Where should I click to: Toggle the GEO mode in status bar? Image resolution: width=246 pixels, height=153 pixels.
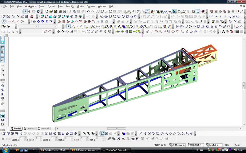pos(163,145)
